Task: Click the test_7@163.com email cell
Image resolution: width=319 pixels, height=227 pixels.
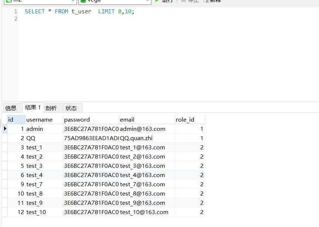Action: [x=147, y=184]
